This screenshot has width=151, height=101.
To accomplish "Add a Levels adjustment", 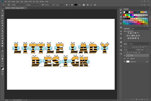I will [x=131, y=33].
